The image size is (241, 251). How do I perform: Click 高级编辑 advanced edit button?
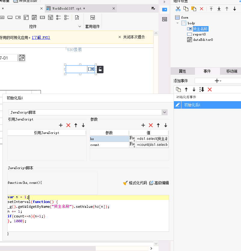coord(159,183)
